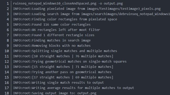This screenshot has width=170, height=95.
Task: Click 'Removing blocks with no matches' line
Action: pyautogui.click(x=52, y=46)
